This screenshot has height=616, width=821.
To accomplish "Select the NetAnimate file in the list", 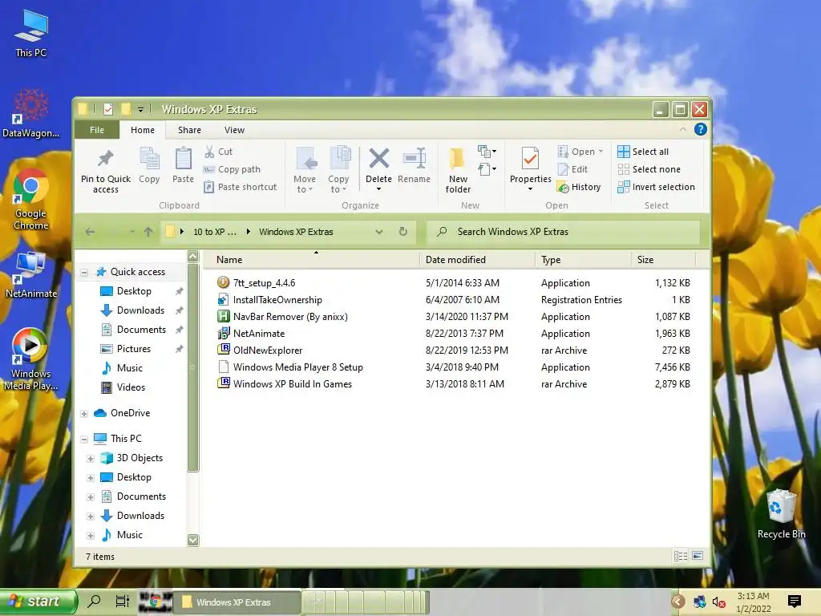I will pyautogui.click(x=259, y=333).
